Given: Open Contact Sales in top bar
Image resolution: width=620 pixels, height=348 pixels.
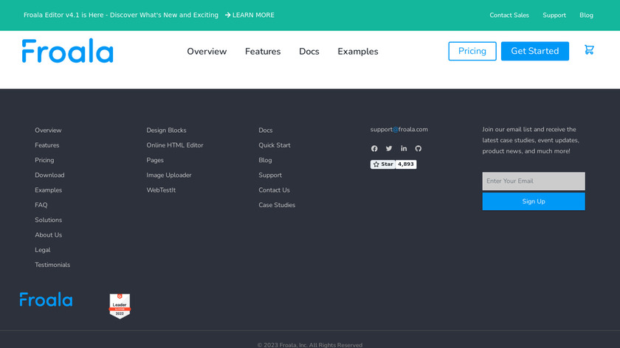Looking at the screenshot, I should (509, 15).
